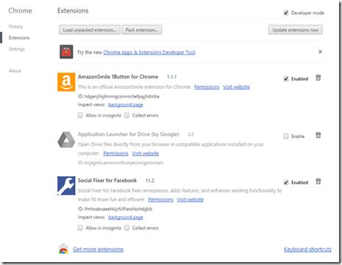Click the Social Fixer version 11.2
Viewport: 342px width, 265px height.
150,181
